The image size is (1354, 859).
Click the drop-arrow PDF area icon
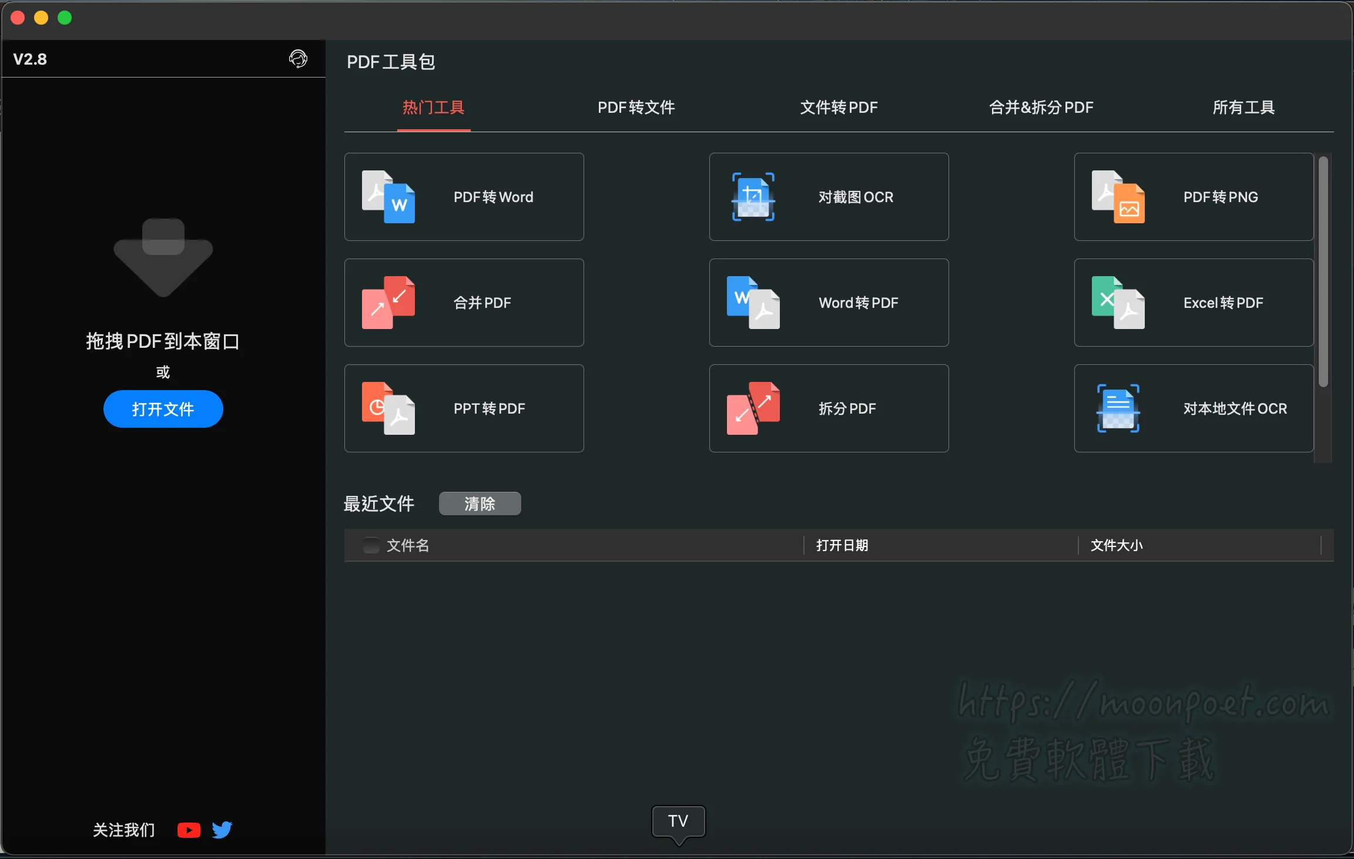coord(163,257)
